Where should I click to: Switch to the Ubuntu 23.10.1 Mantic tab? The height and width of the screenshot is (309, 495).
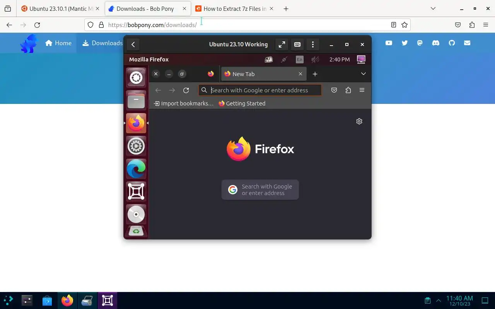61,8
